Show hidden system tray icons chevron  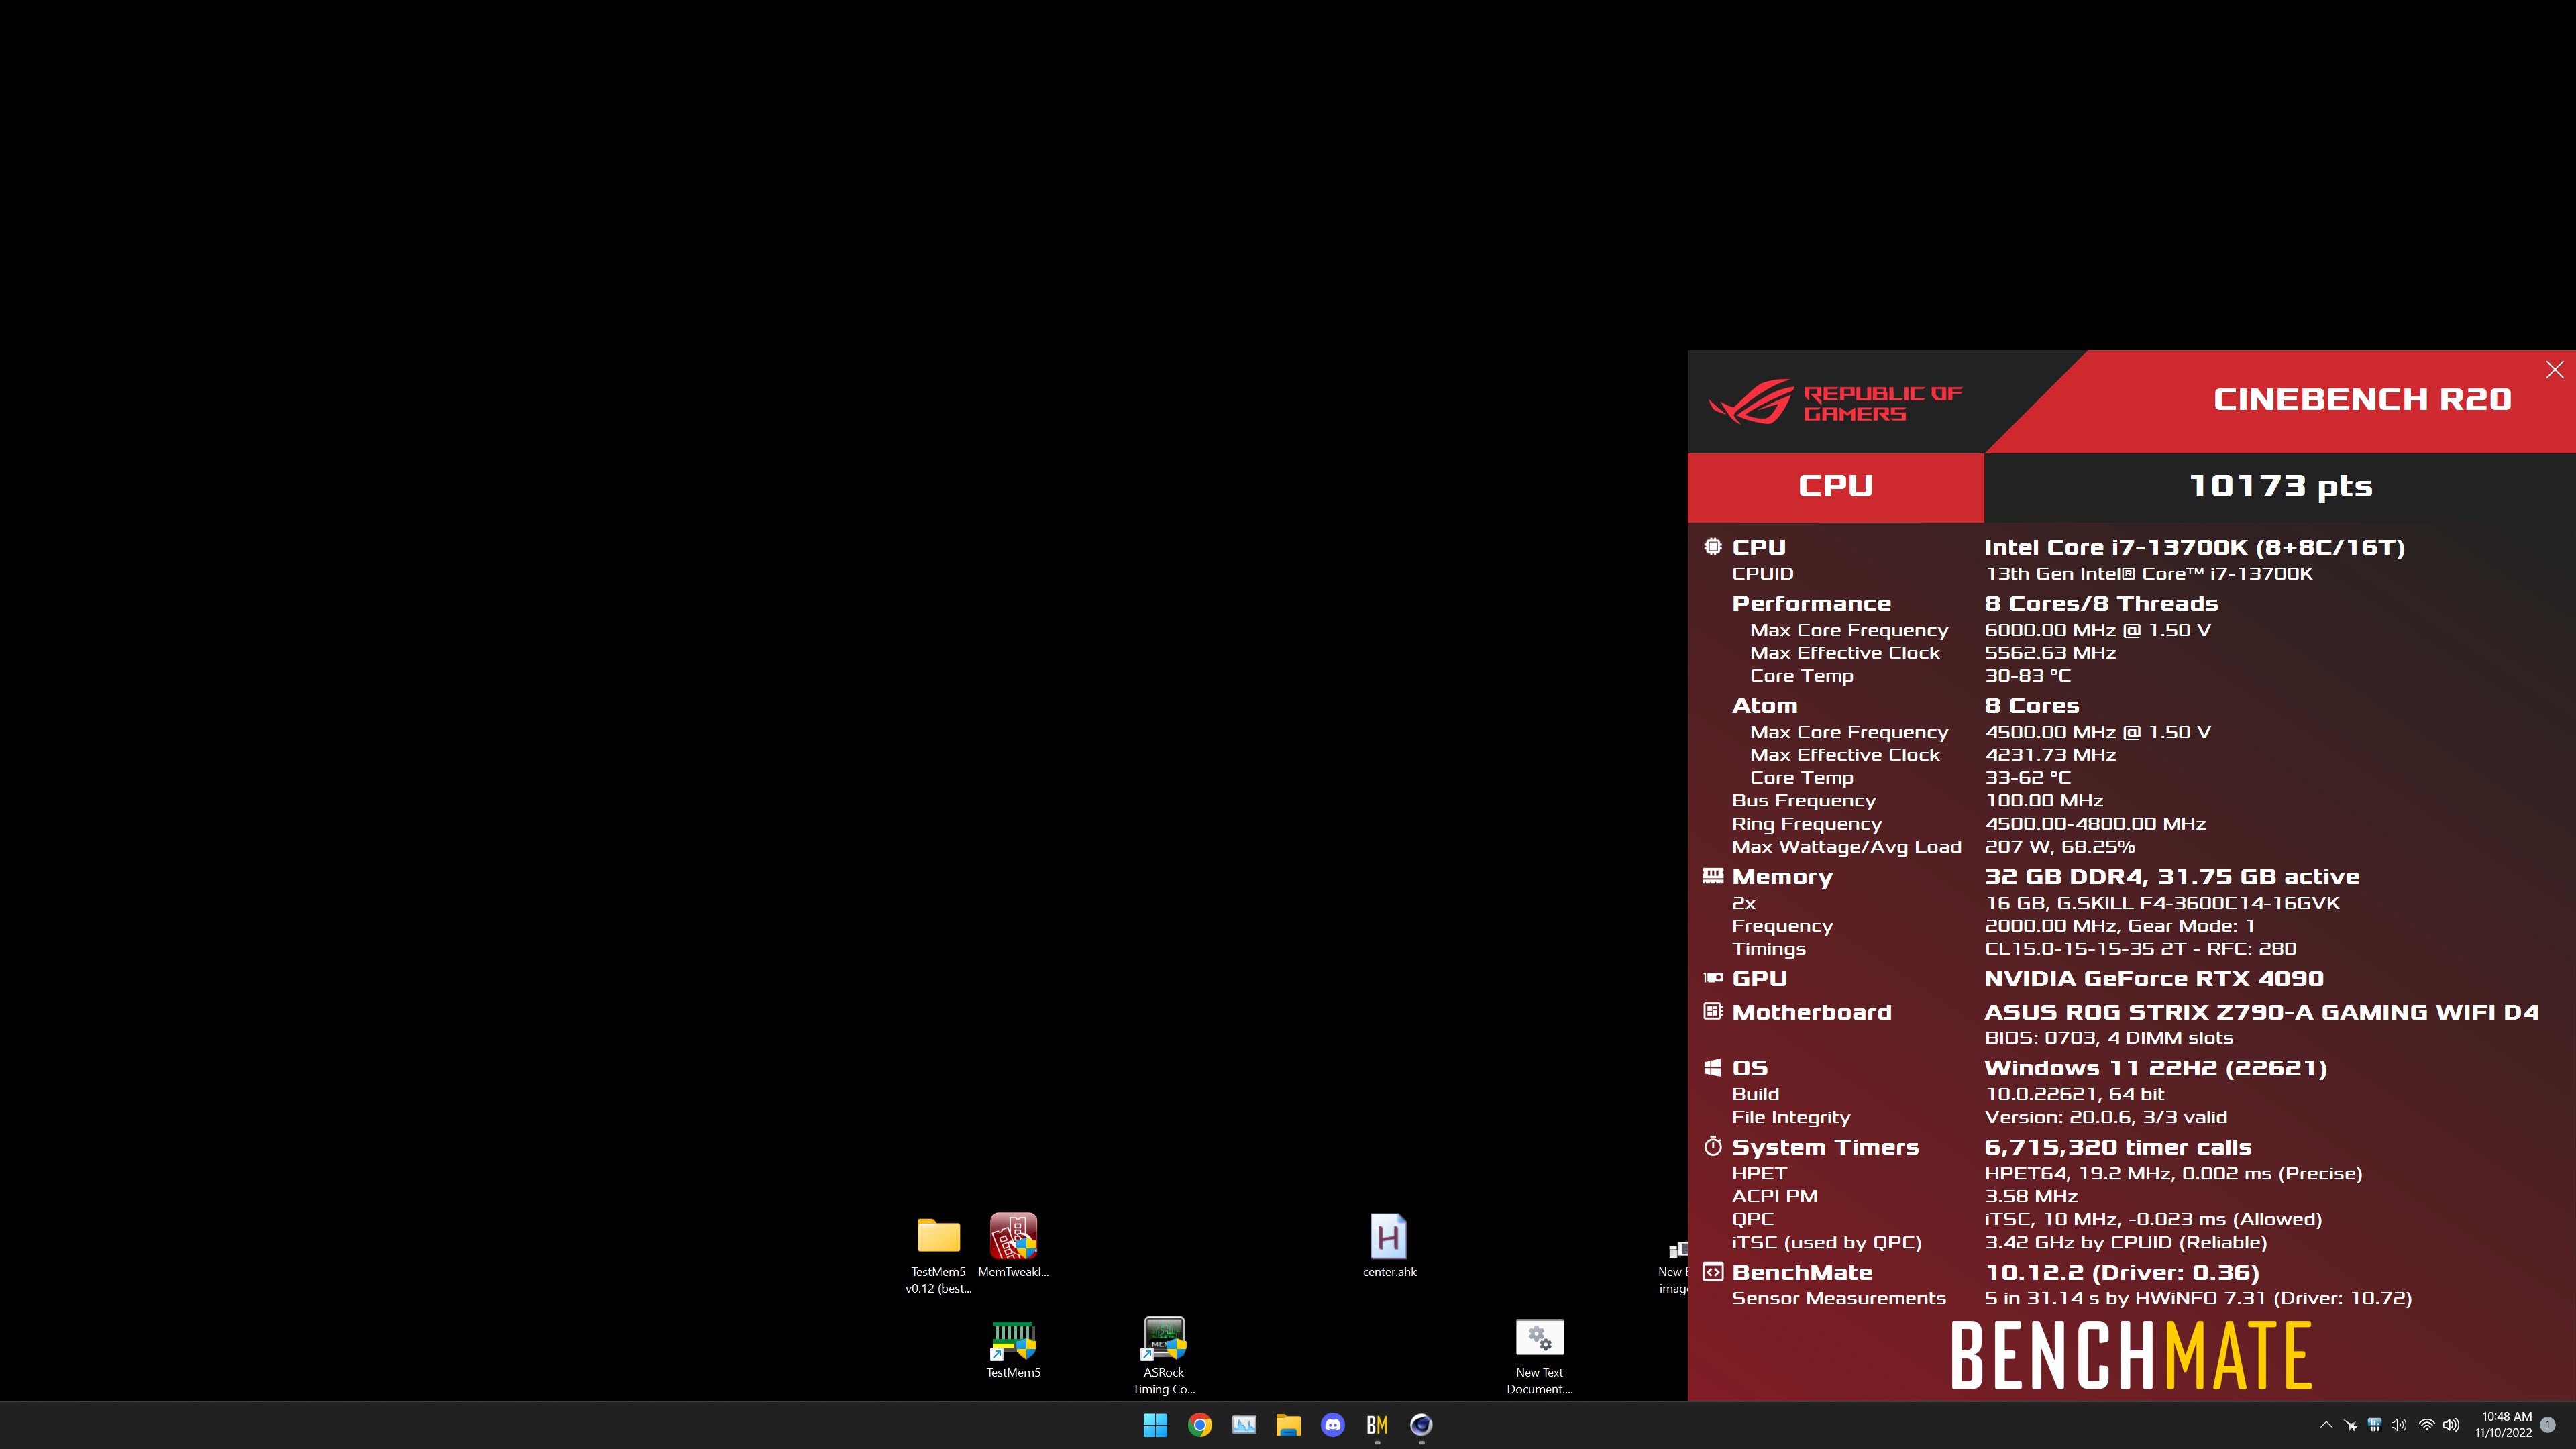coord(2326,1425)
